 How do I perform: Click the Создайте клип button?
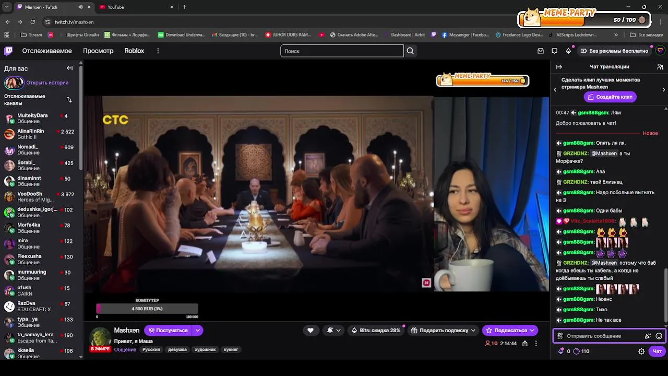pyautogui.click(x=610, y=97)
